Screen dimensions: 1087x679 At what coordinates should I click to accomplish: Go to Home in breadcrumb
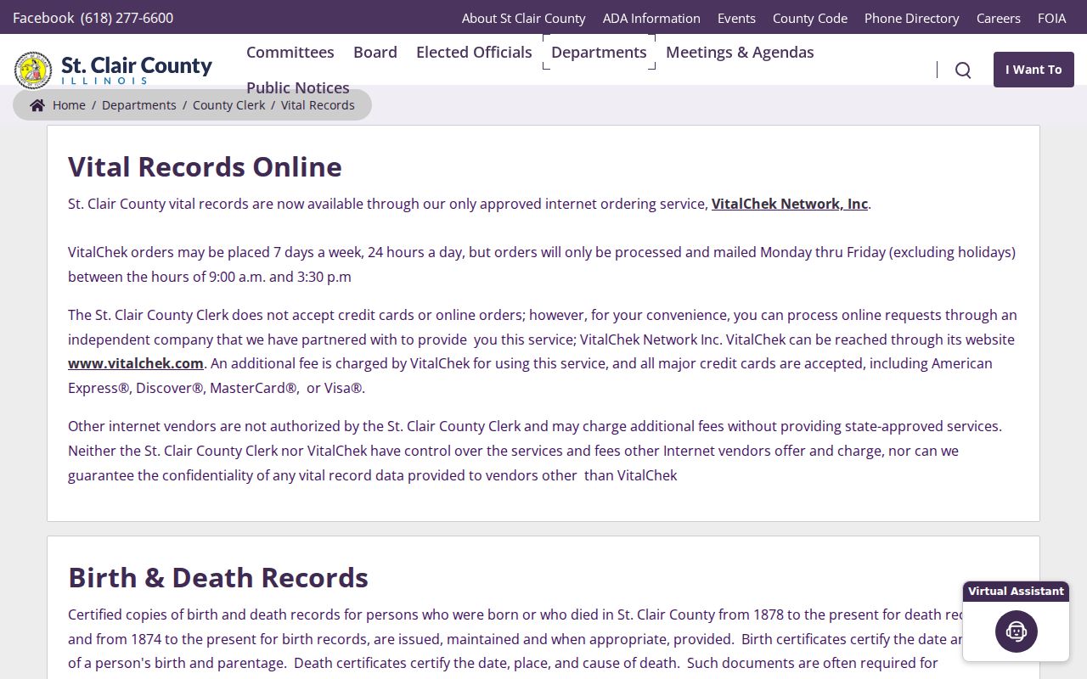[x=69, y=105]
